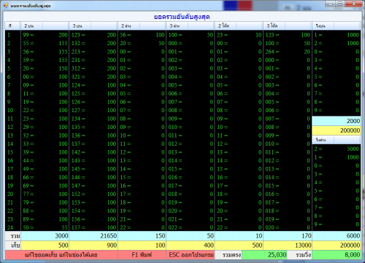This screenshot has height=263, width=365.
Task: Select entry 99 = 200 in 2 บน
Action: coord(45,35)
